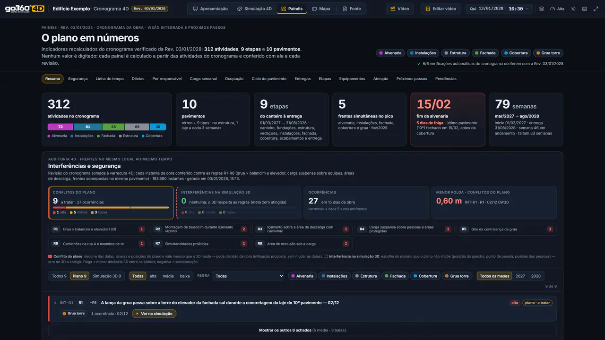Expand the INT-01 finding row chevron
605x340 pixels.
[x=55, y=303]
